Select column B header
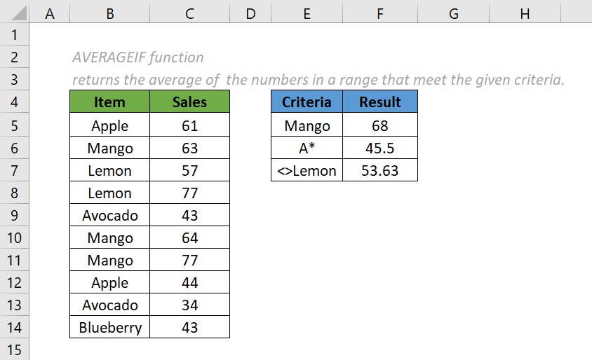This screenshot has width=592, height=360. click(109, 12)
